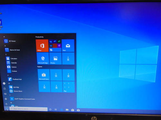
Task: Click the 'C' letter header in app list
Action: [x=6, y=54]
